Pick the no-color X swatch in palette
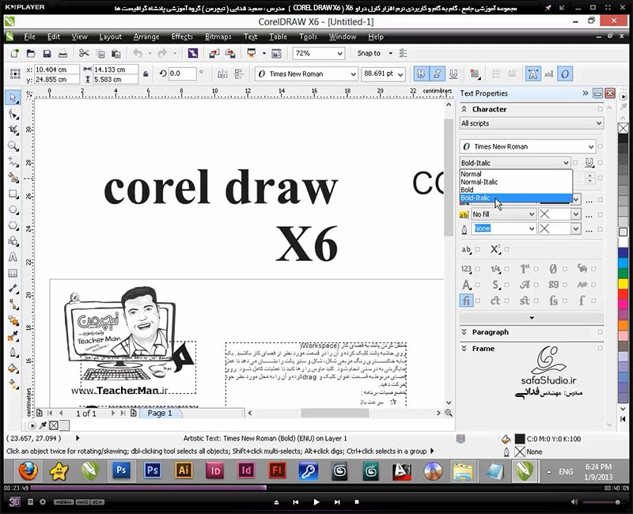 pyautogui.click(x=623, y=128)
